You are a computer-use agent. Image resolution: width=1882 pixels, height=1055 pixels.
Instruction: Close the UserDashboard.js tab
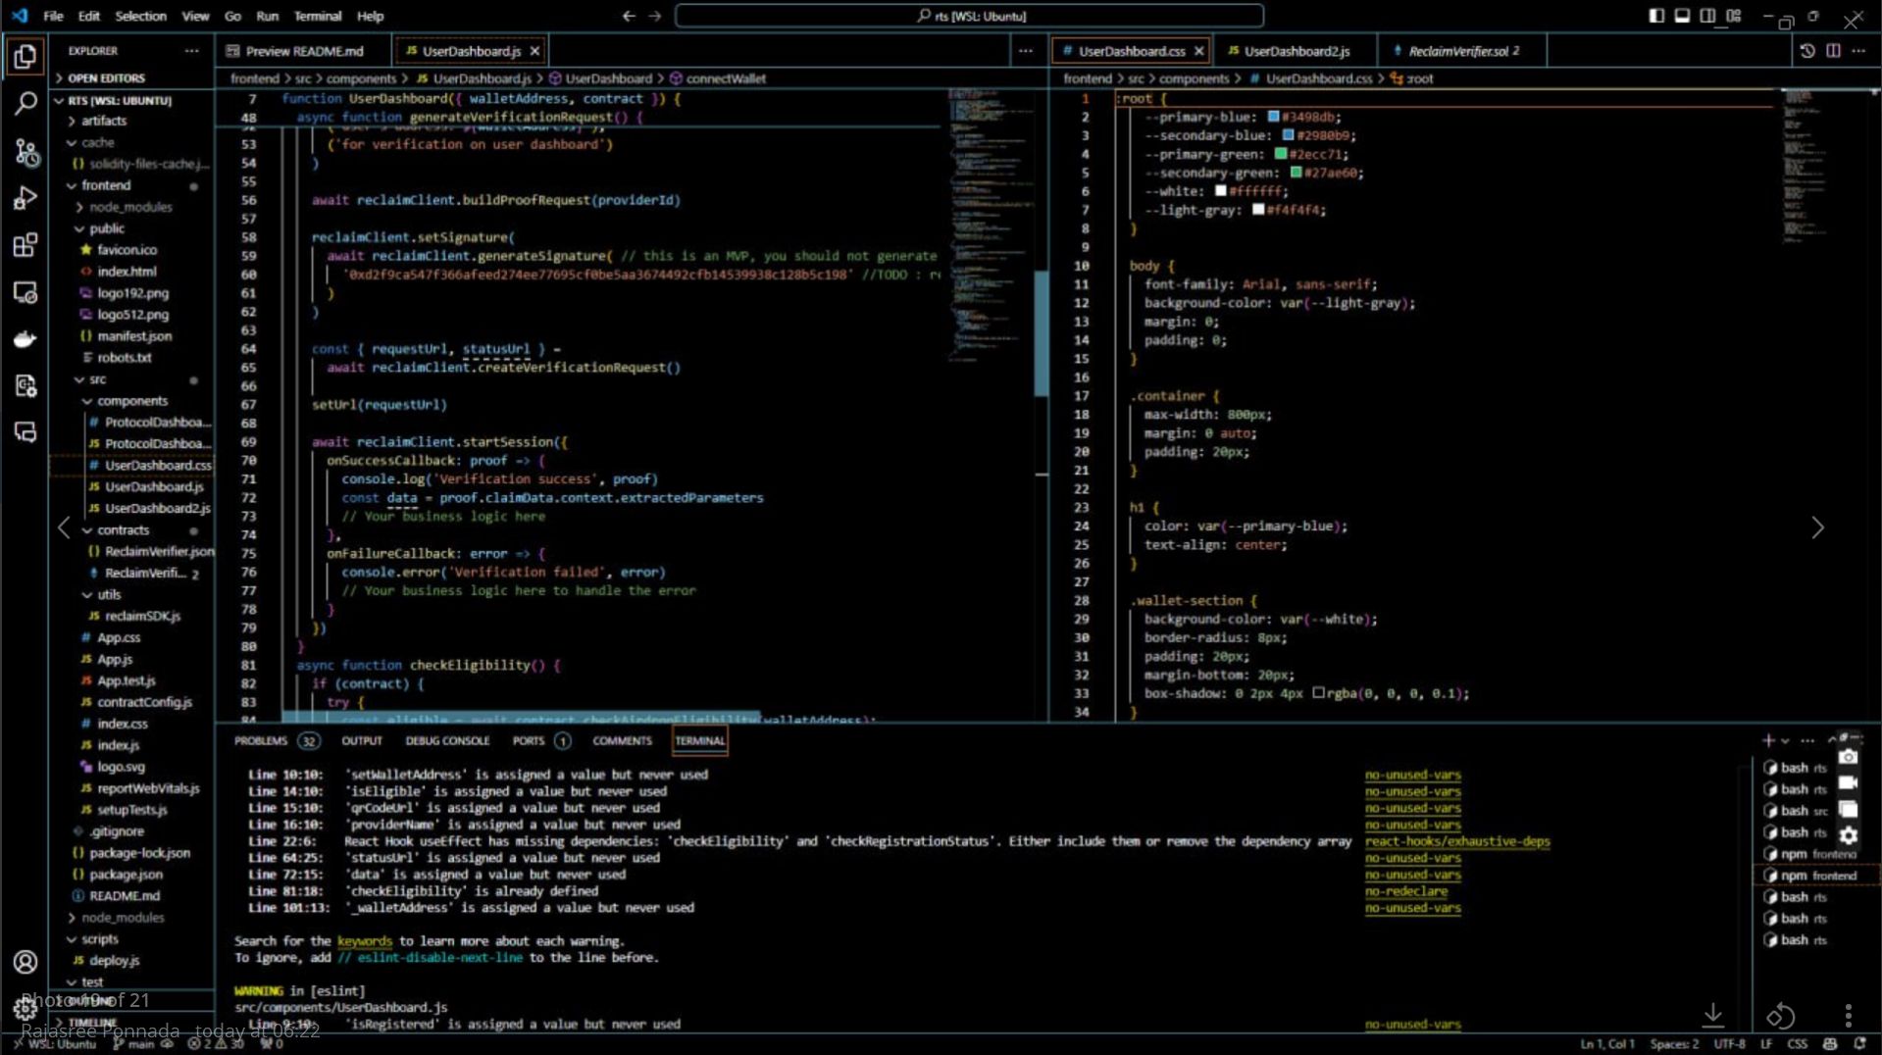click(x=534, y=51)
